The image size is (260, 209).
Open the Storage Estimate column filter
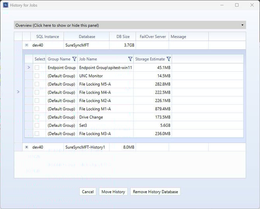tap(168, 59)
